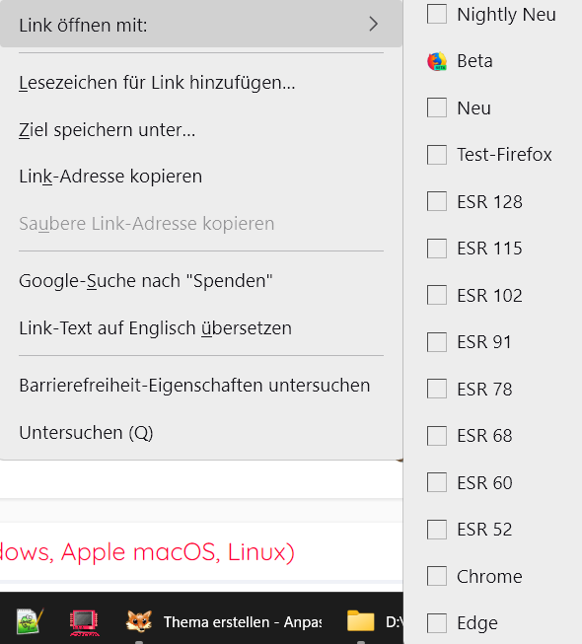Click 'Saubere Link-Adresse kopieren' entry
This screenshot has width=582, height=644.
[x=147, y=224]
